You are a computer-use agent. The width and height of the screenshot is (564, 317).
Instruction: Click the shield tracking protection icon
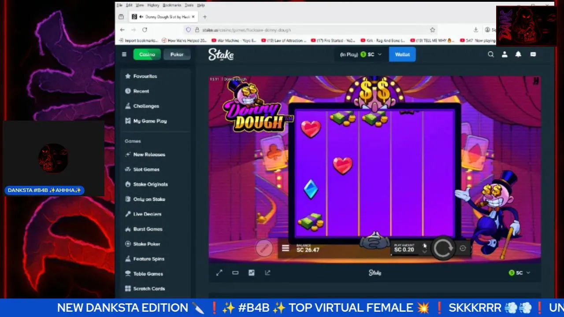(x=188, y=29)
